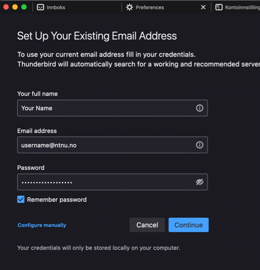Click into the Email address field
This screenshot has height=270, width=260.
112,145
